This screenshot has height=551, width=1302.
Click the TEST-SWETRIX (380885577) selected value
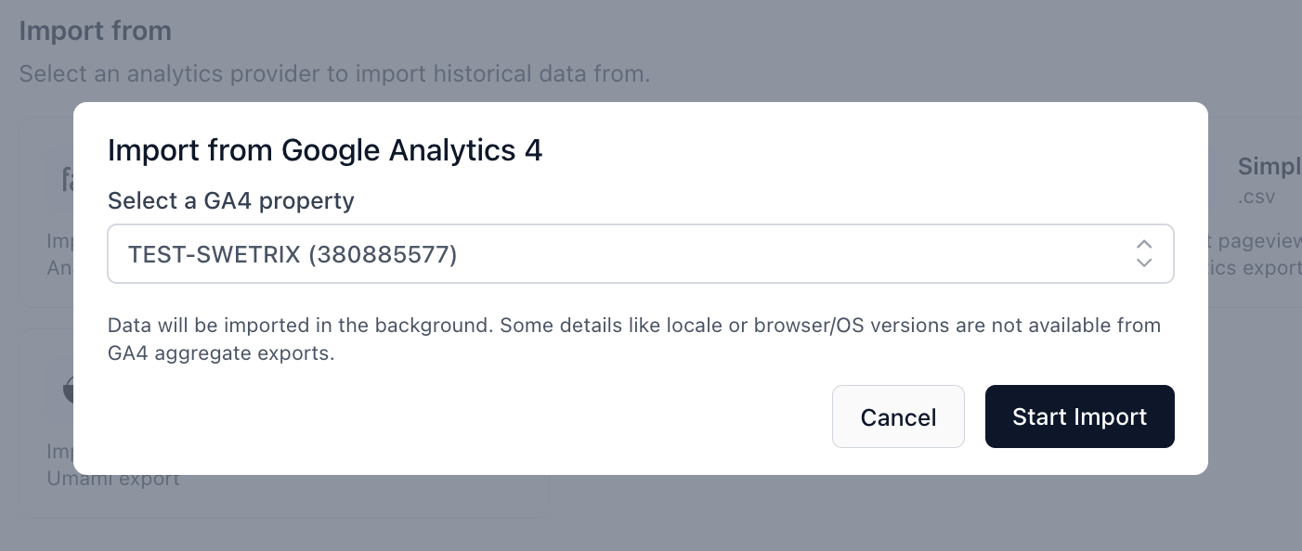tap(293, 254)
